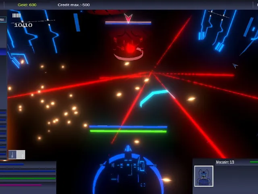Select the cyan boomerang-shaped drone

(x=155, y=98)
